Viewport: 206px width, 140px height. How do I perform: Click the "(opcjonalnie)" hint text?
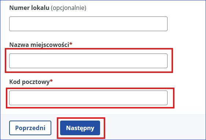point(69,8)
